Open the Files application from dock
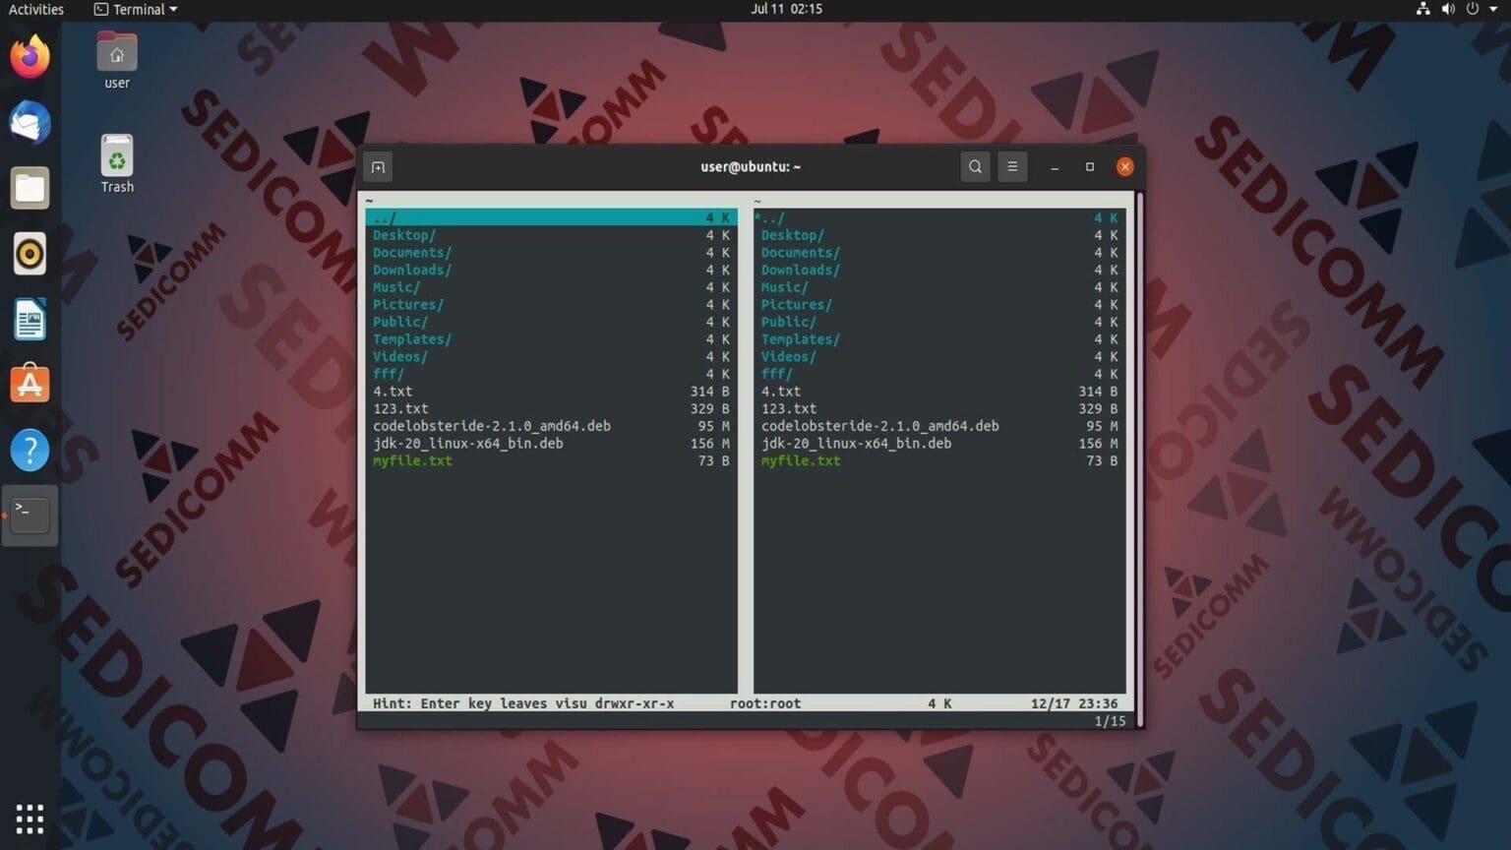Screen dimensions: 1511x850 click(30, 187)
